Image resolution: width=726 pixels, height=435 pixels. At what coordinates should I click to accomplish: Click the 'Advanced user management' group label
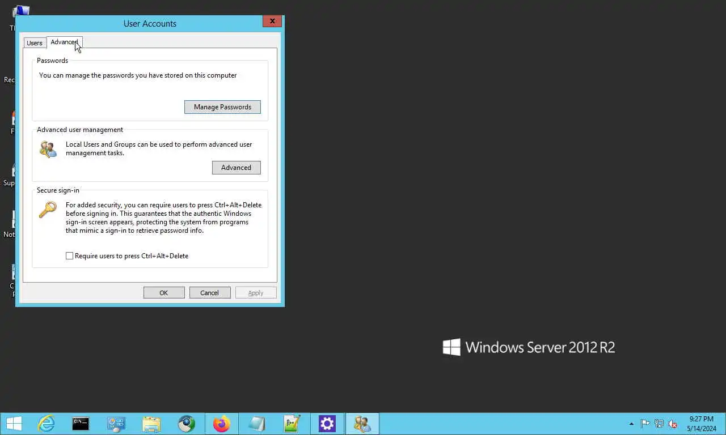(x=80, y=130)
